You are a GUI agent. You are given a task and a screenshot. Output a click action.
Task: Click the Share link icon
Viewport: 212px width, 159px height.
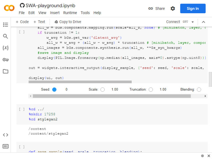(150, 9)
